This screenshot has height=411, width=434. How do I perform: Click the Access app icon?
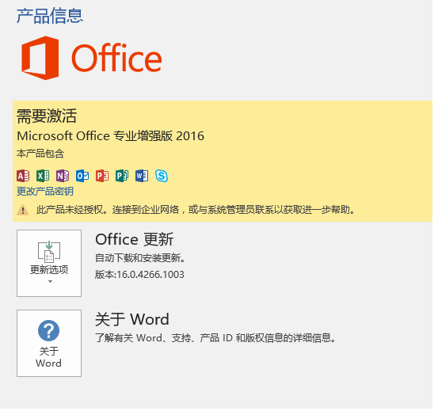(23, 176)
